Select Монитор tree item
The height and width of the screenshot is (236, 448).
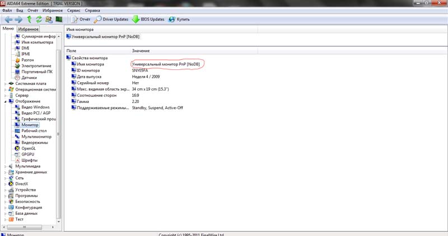click(x=26, y=125)
